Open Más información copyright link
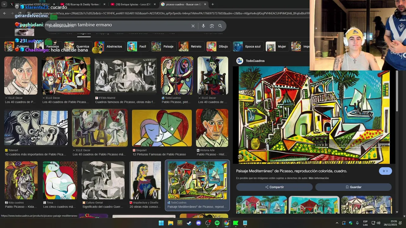The height and width of the screenshot is (228, 406). tap(318, 178)
